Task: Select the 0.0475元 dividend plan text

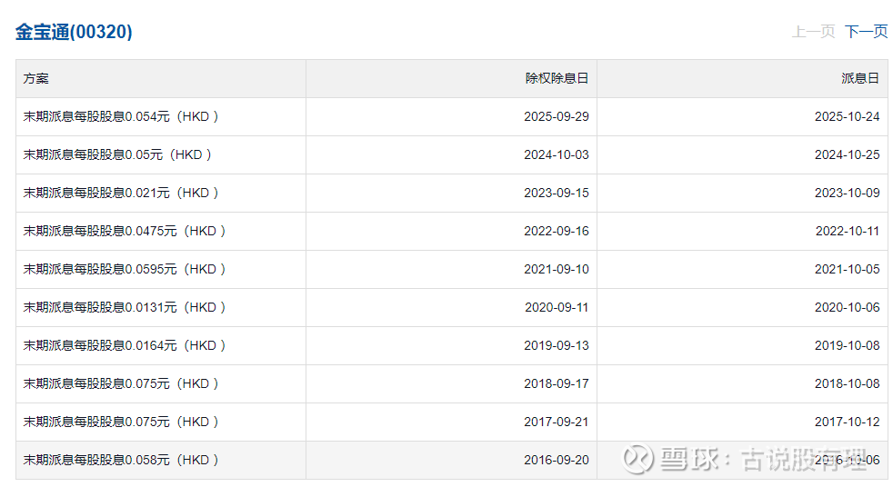Action: pyautogui.click(x=125, y=231)
